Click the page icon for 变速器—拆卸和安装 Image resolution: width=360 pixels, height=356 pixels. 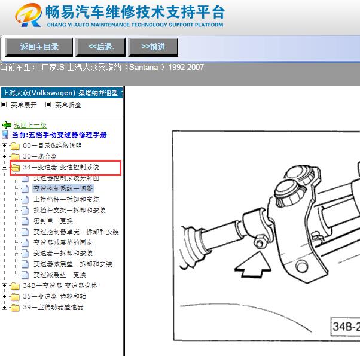[25, 254]
